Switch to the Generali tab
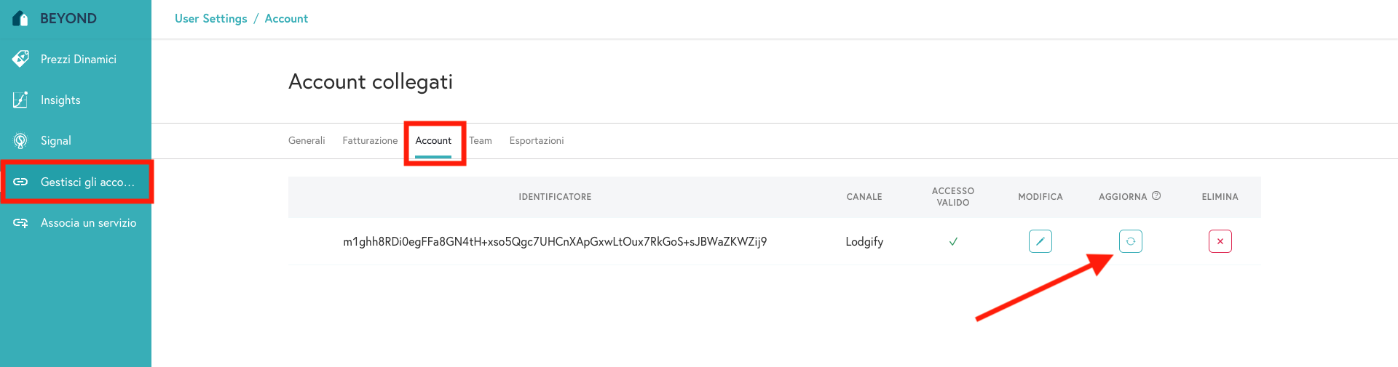1398x367 pixels. (307, 140)
